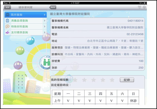Click the 記錄 button
The width and height of the screenshot is (157, 109).
[127, 80]
